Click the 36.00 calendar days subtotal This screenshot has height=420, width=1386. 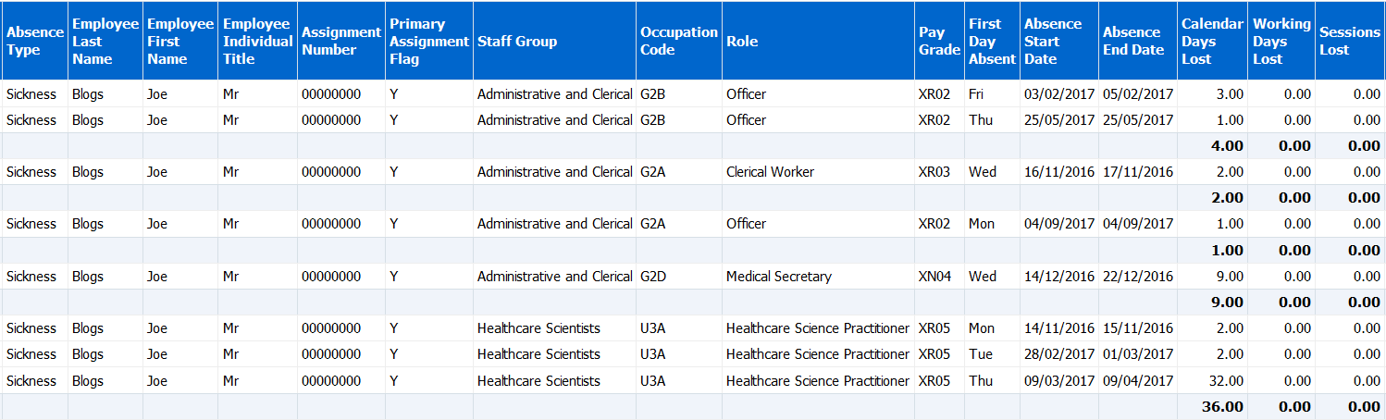pyautogui.click(x=1223, y=407)
